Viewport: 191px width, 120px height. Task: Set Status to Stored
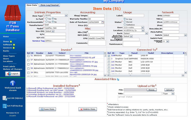(125, 22)
